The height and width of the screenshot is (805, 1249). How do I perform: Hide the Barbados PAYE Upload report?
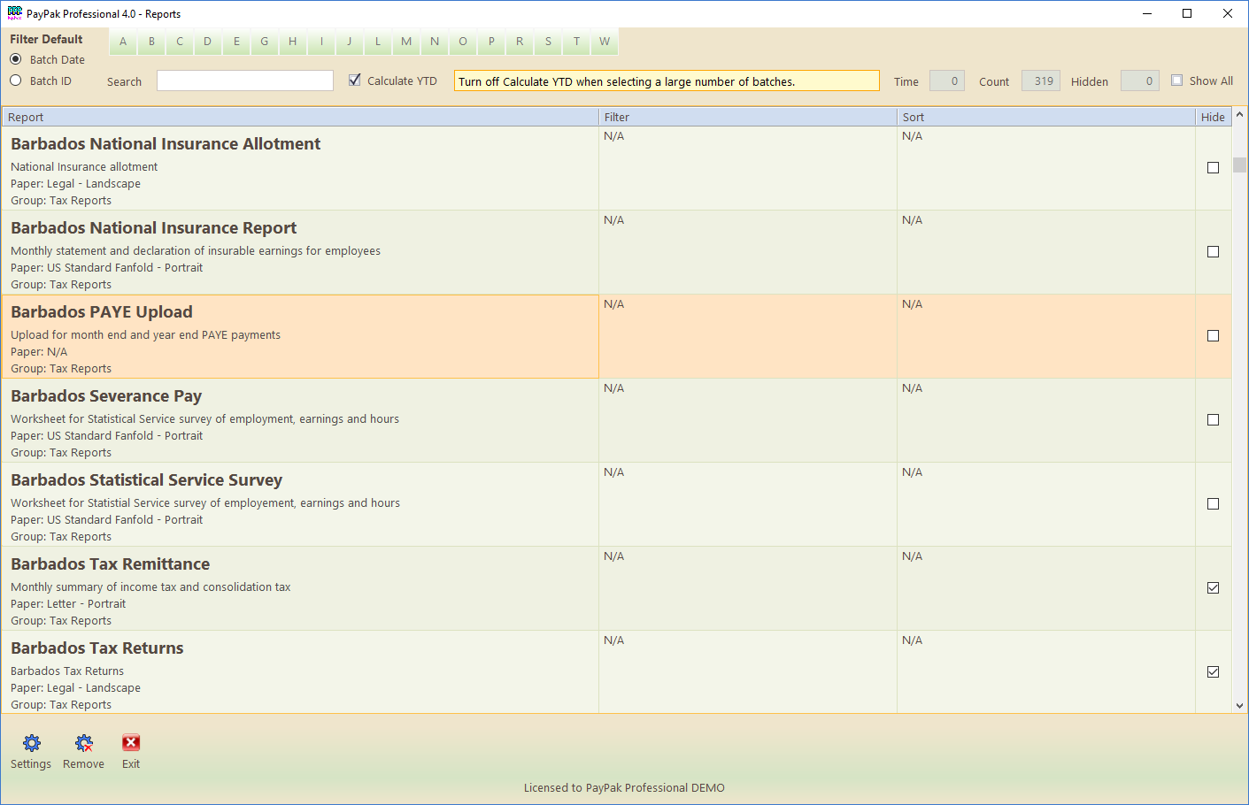pos(1213,336)
